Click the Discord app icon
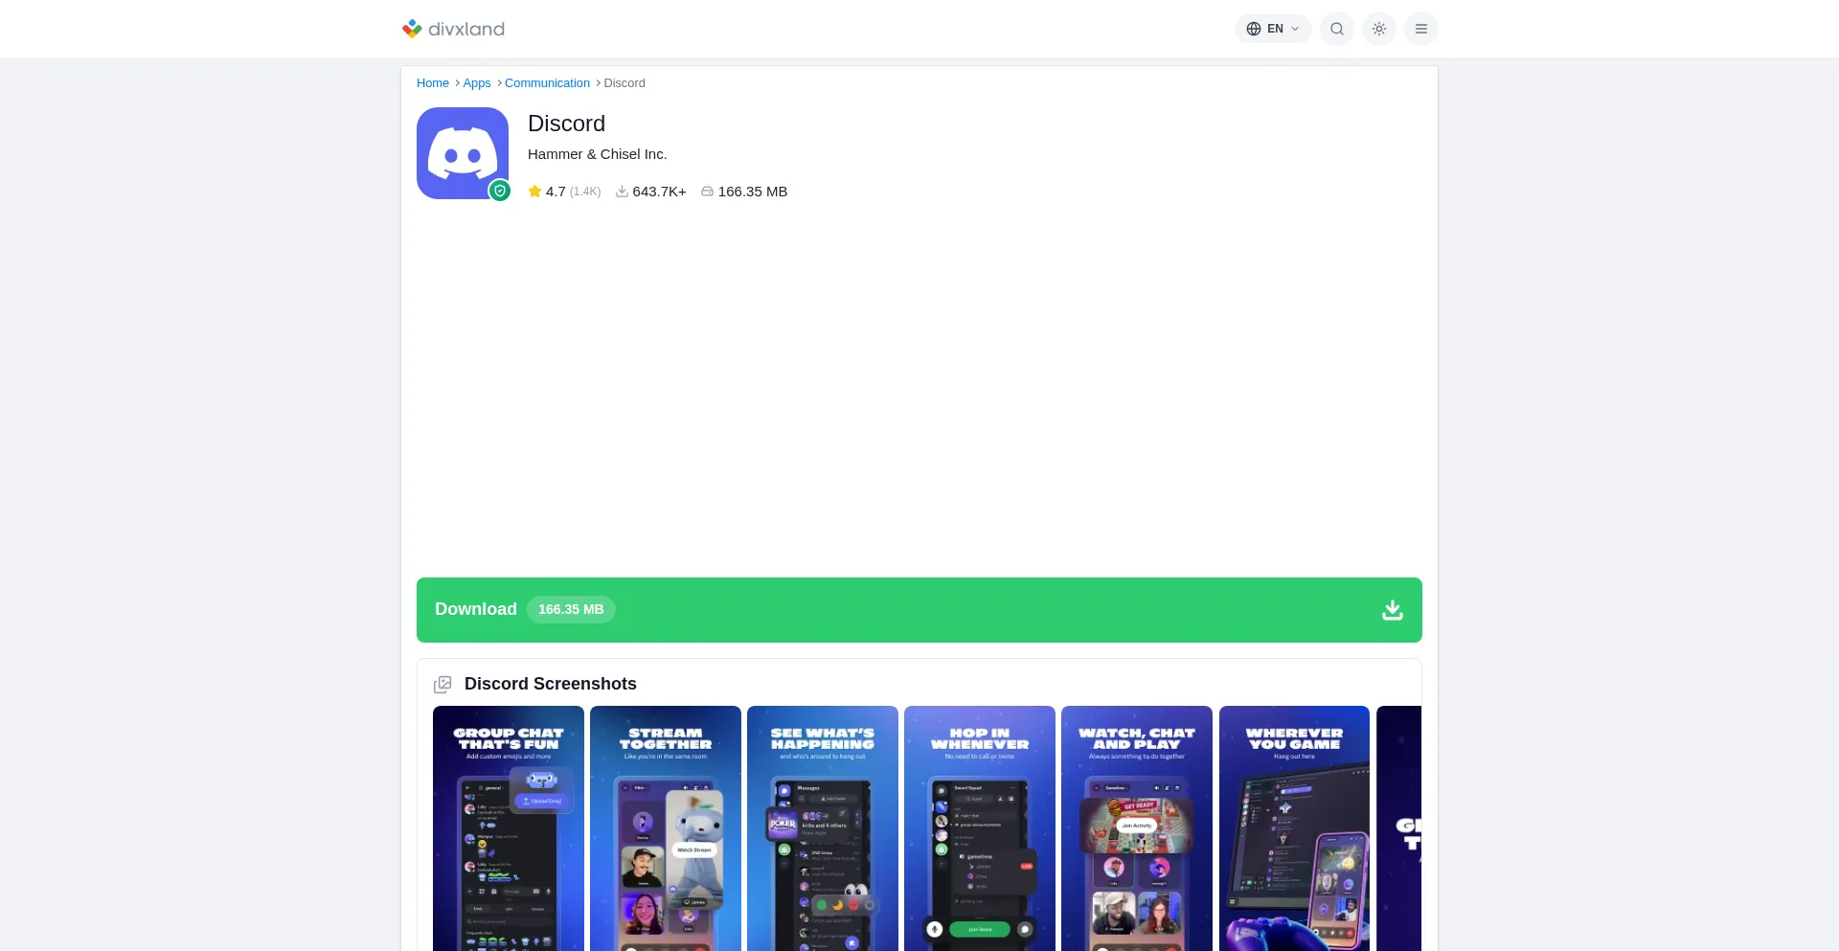This screenshot has height=951, width=1839. (x=463, y=153)
